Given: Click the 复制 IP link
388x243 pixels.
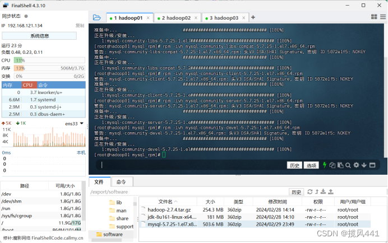Looking at the screenshot, I should tap(80, 26).
